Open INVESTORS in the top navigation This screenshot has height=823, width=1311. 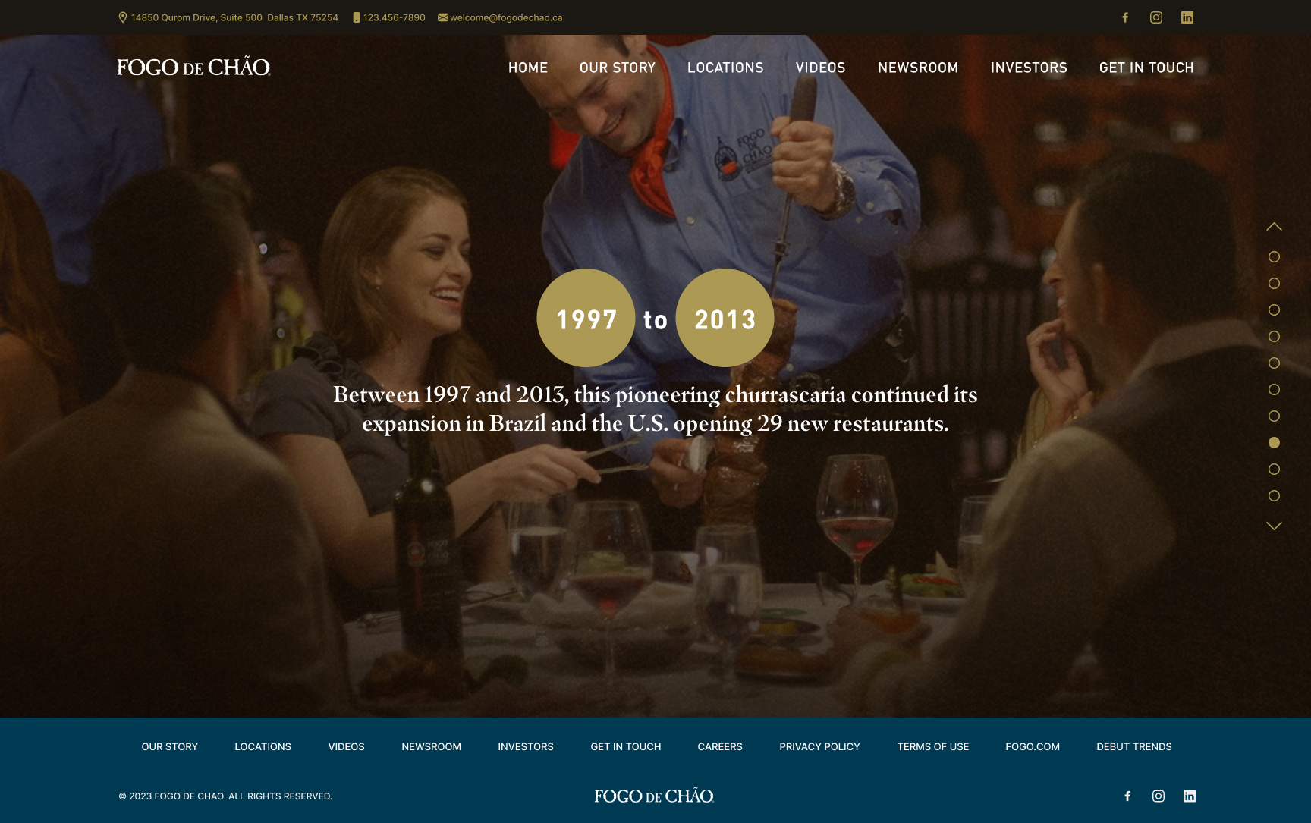click(x=1029, y=68)
